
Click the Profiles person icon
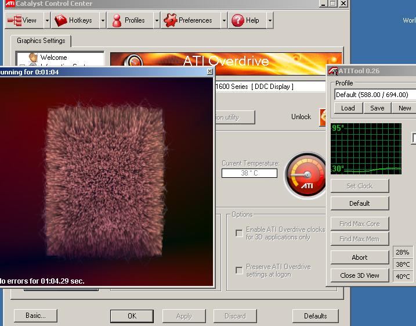pos(117,20)
